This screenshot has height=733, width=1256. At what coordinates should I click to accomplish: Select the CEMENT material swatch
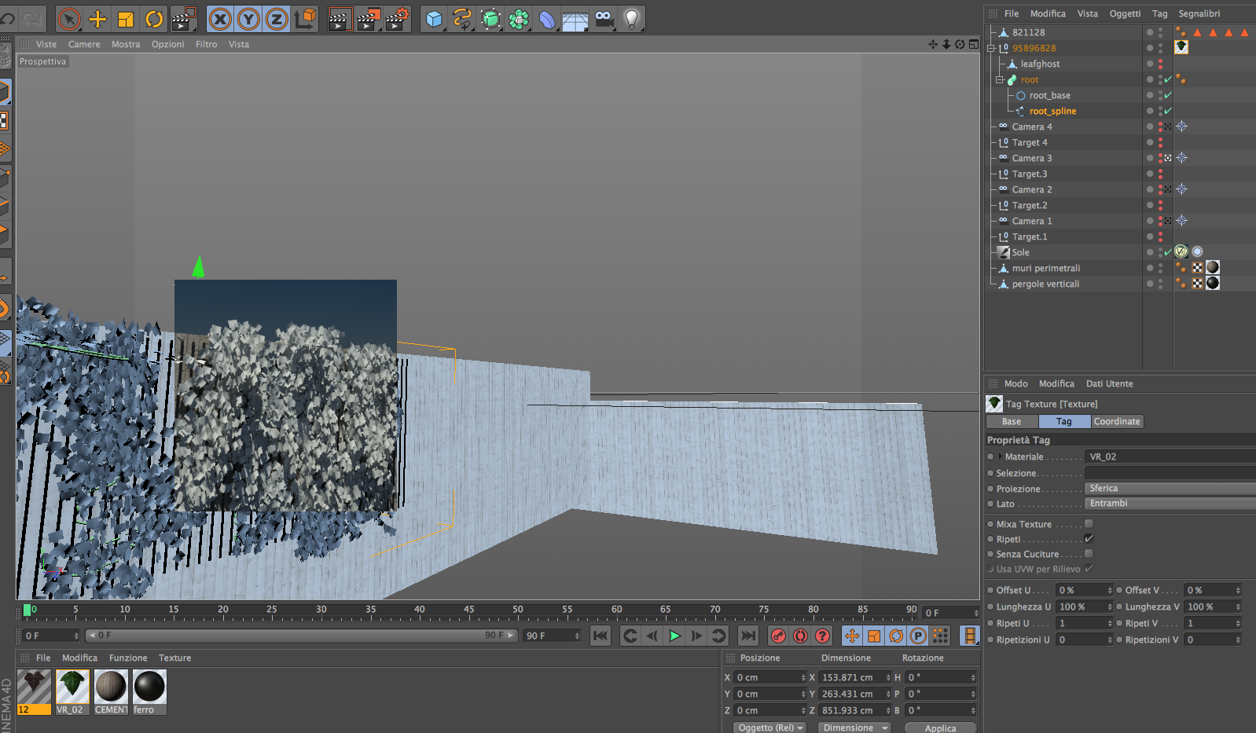(x=111, y=687)
